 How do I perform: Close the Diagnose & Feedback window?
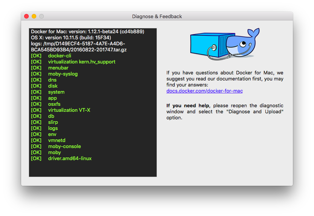26,16
